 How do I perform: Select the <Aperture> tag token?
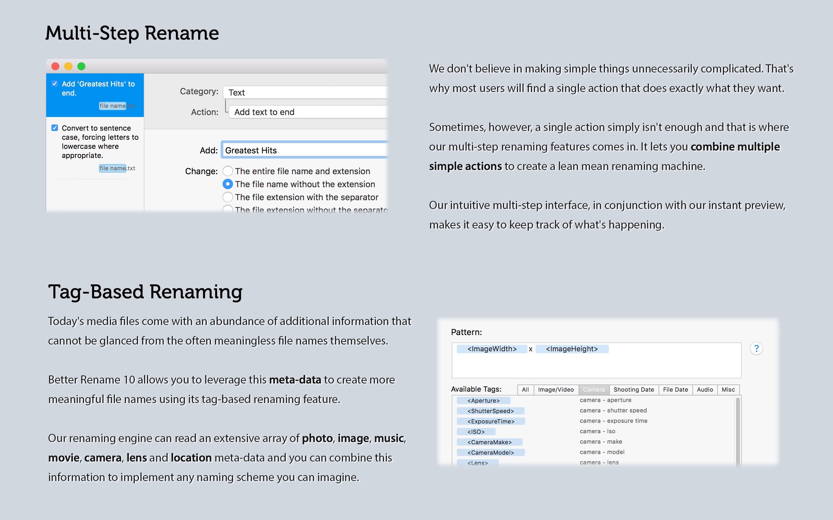[x=483, y=401]
